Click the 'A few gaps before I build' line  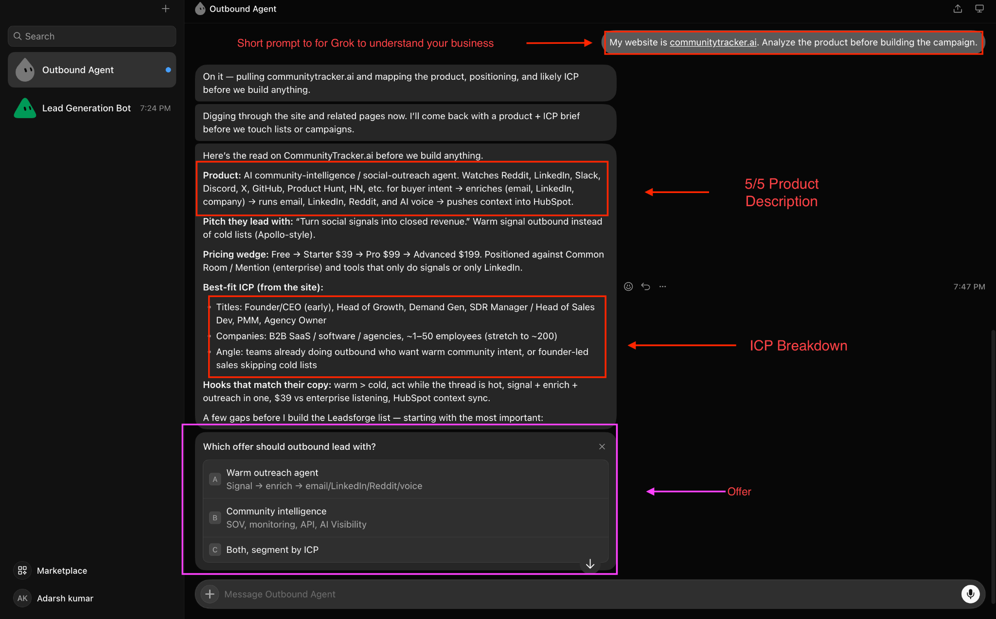point(373,418)
